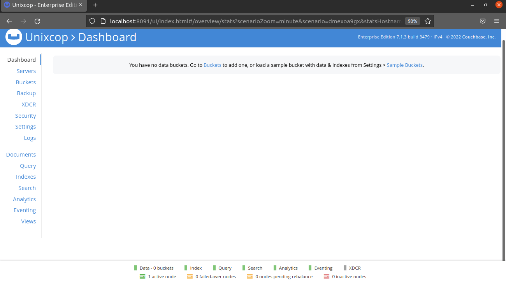
Task: Click the red inactive nodes icon
Action: click(327, 277)
